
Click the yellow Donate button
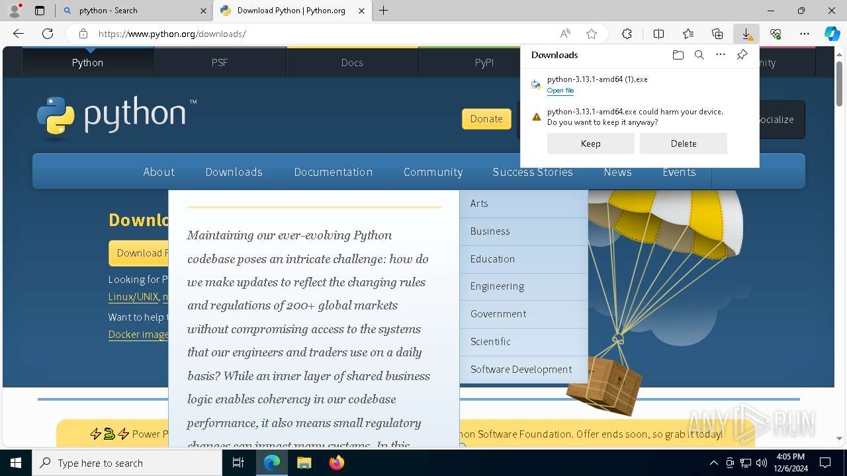tap(486, 119)
